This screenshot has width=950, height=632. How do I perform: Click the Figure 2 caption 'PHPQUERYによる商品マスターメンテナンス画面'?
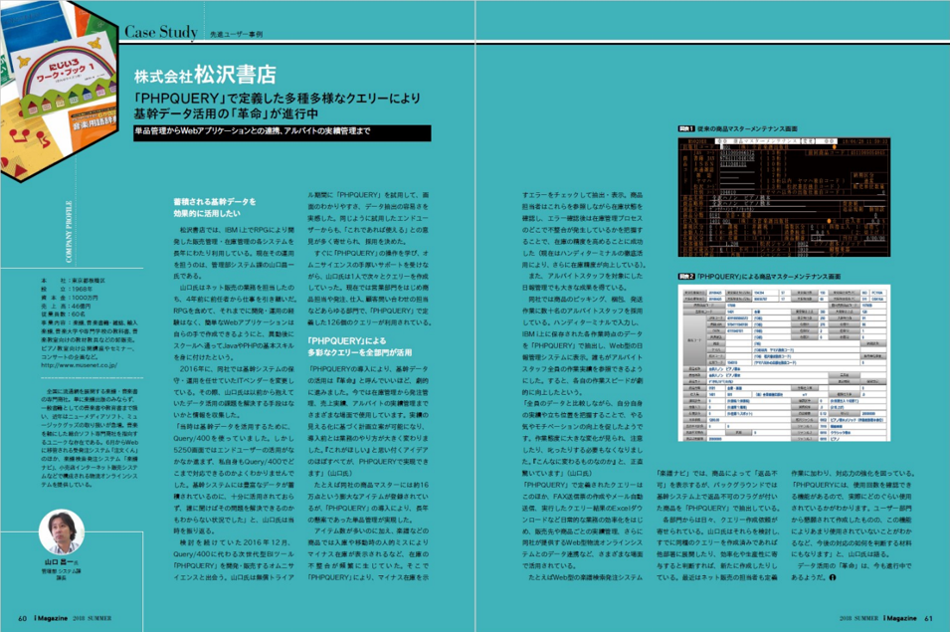pyautogui.click(x=769, y=277)
